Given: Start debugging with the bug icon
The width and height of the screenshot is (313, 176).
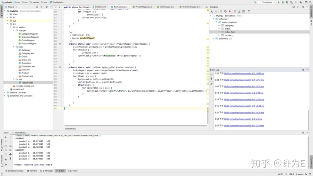Looking at the screenshot, I should point(283,2).
